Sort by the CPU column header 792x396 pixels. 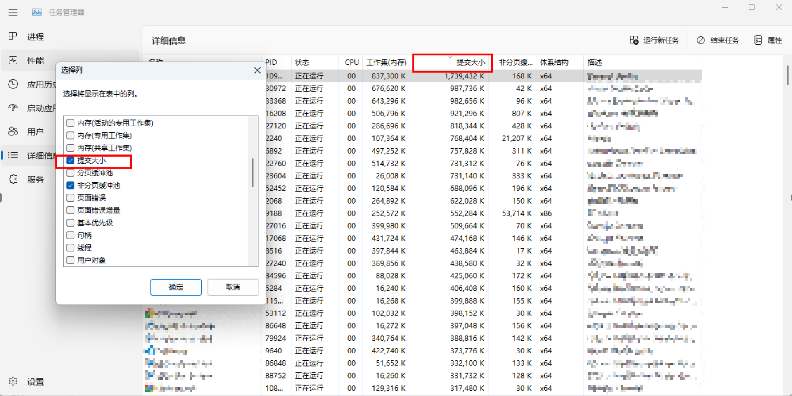click(351, 62)
